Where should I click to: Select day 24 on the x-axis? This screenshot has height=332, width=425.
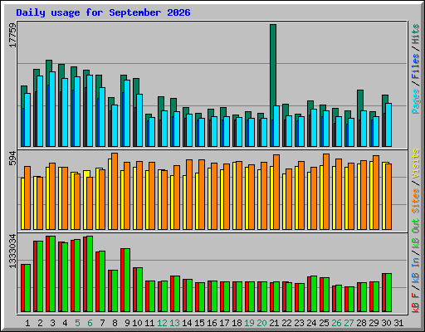pyautogui.click(x=311, y=323)
